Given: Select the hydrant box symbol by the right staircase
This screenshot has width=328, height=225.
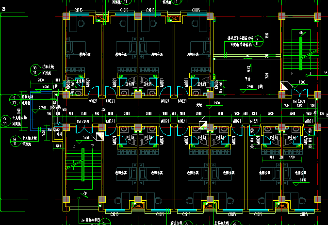Looking at the screenshot, I should [284, 86].
